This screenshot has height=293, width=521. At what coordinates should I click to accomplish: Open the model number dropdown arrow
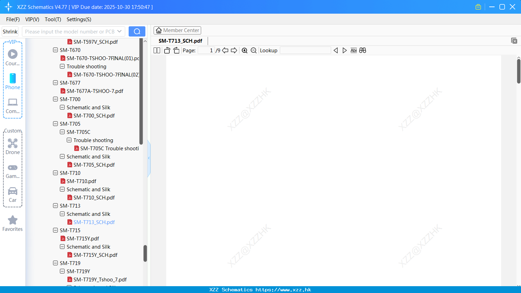tap(119, 31)
